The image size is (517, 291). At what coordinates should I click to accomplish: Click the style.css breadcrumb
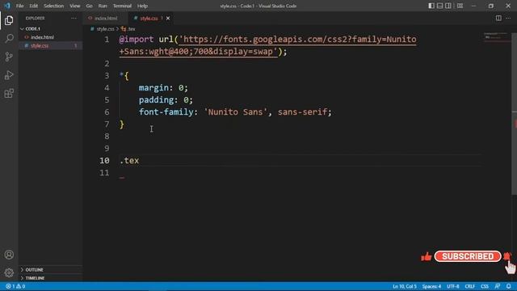point(105,29)
